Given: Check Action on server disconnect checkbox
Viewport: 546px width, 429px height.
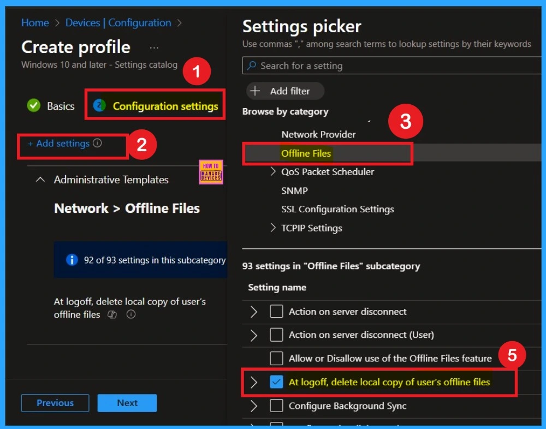Looking at the screenshot, I should click(x=276, y=311).
